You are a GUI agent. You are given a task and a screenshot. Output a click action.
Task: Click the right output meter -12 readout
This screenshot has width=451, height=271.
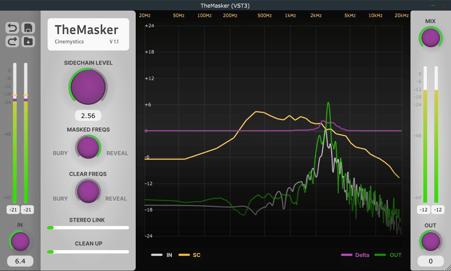tap(438, 210)
